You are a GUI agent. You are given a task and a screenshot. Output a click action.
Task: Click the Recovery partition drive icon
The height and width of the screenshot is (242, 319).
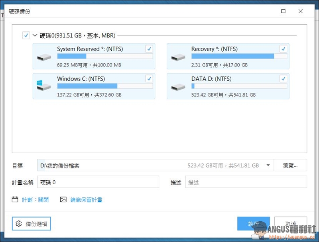[178, 57]
